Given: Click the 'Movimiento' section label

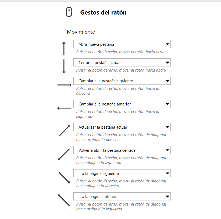Looking at the screenshot, I should [81, 32].
